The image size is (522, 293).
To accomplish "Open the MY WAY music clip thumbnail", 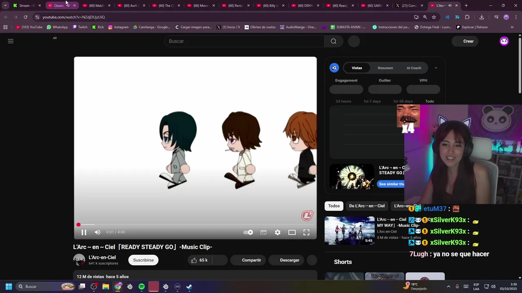I will tap(349, 230).
